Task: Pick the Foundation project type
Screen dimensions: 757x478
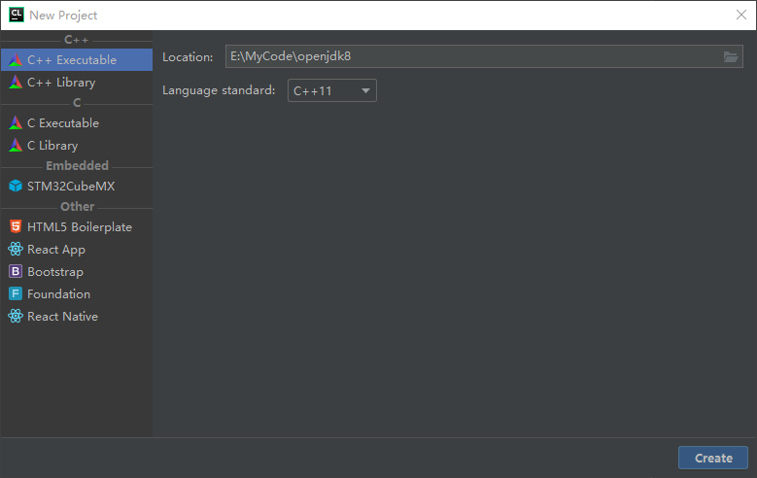Action: click(76, 293)
